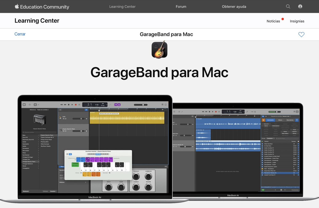Open the Cualquiera scale dropdown in the loop browser
The image size is (319, 208).
point(270,138)
